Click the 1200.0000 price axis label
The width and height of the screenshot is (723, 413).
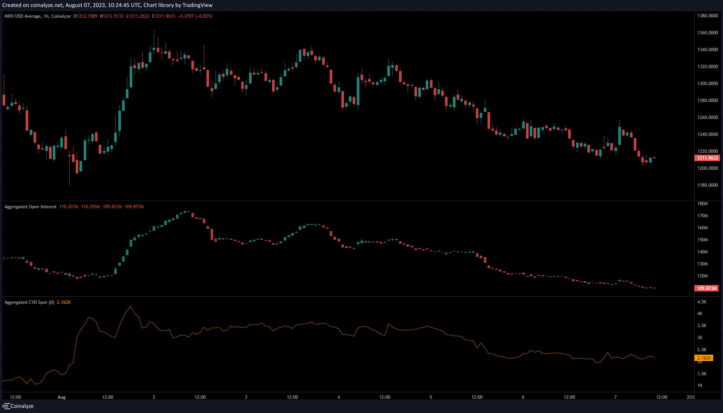click(x=707, y=168)
